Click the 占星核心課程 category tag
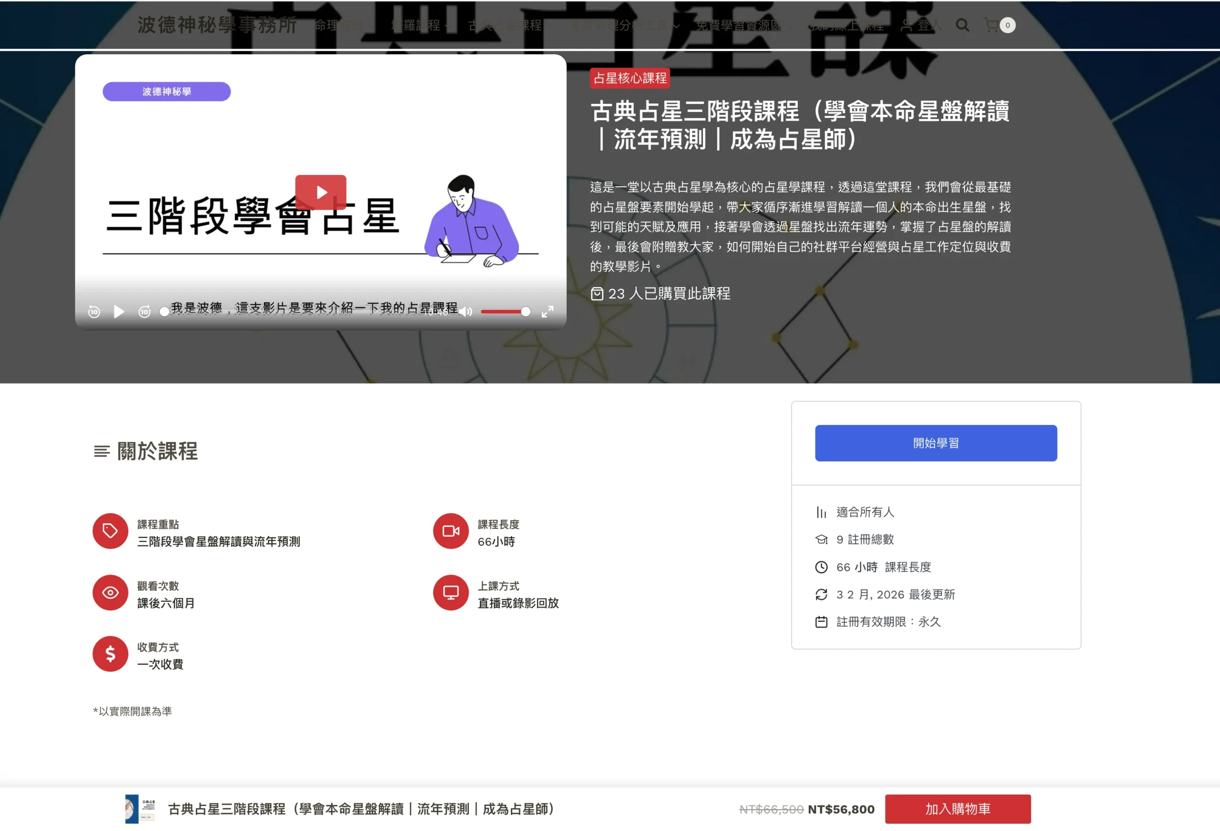This screenshot has height=831, width=1220. coord(630,78)
